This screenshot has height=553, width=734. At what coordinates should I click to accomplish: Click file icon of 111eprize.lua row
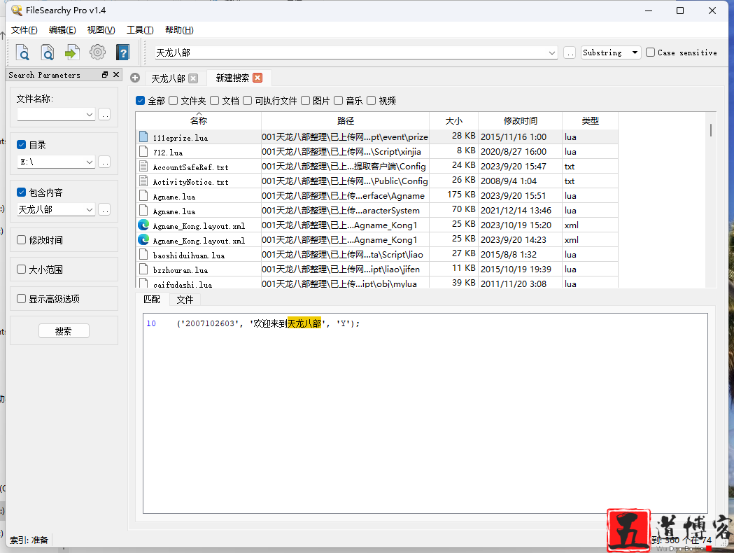(143, 136)
